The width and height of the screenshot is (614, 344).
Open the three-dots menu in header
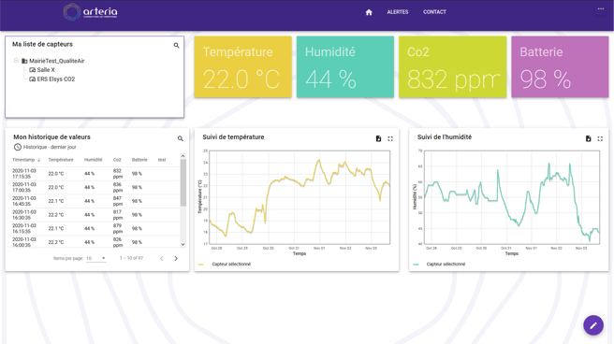pyautogui.click(x=601, y=9)
